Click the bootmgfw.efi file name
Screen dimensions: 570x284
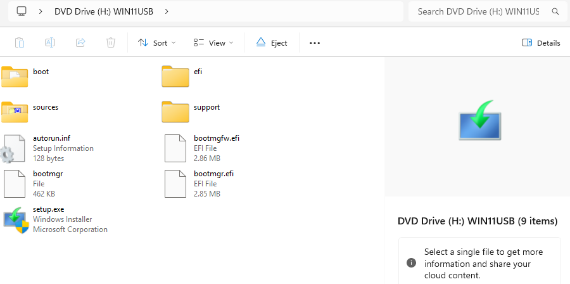coord(217,138)
